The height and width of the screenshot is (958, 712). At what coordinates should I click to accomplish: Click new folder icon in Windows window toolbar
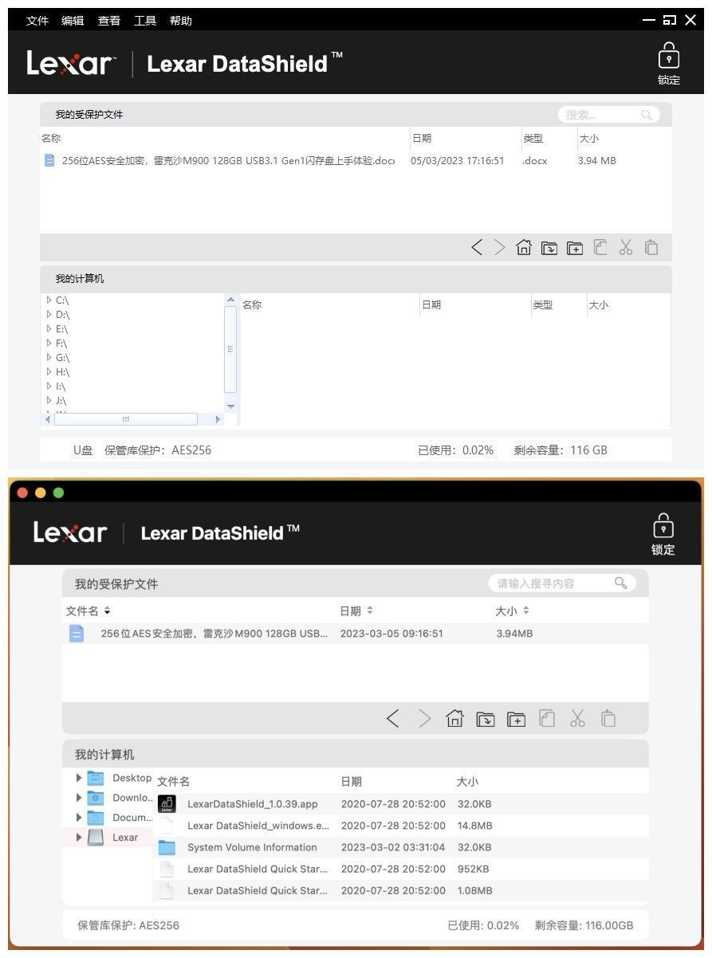pos(575,248)
